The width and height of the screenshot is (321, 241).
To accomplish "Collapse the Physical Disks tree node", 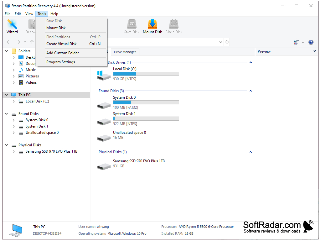I will (x=7, y=145).
